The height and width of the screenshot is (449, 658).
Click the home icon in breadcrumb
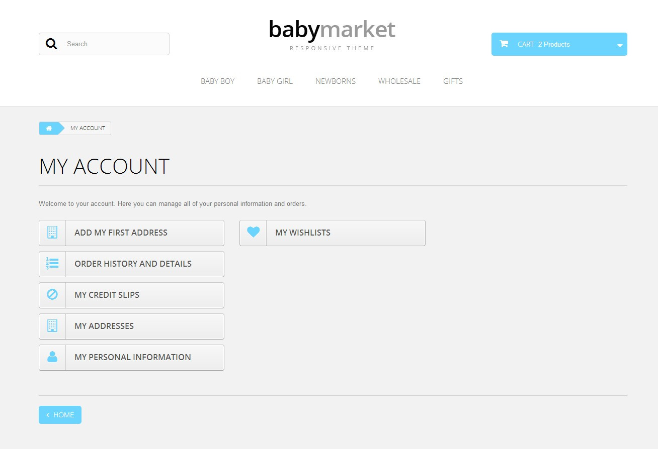coord(49,129)
